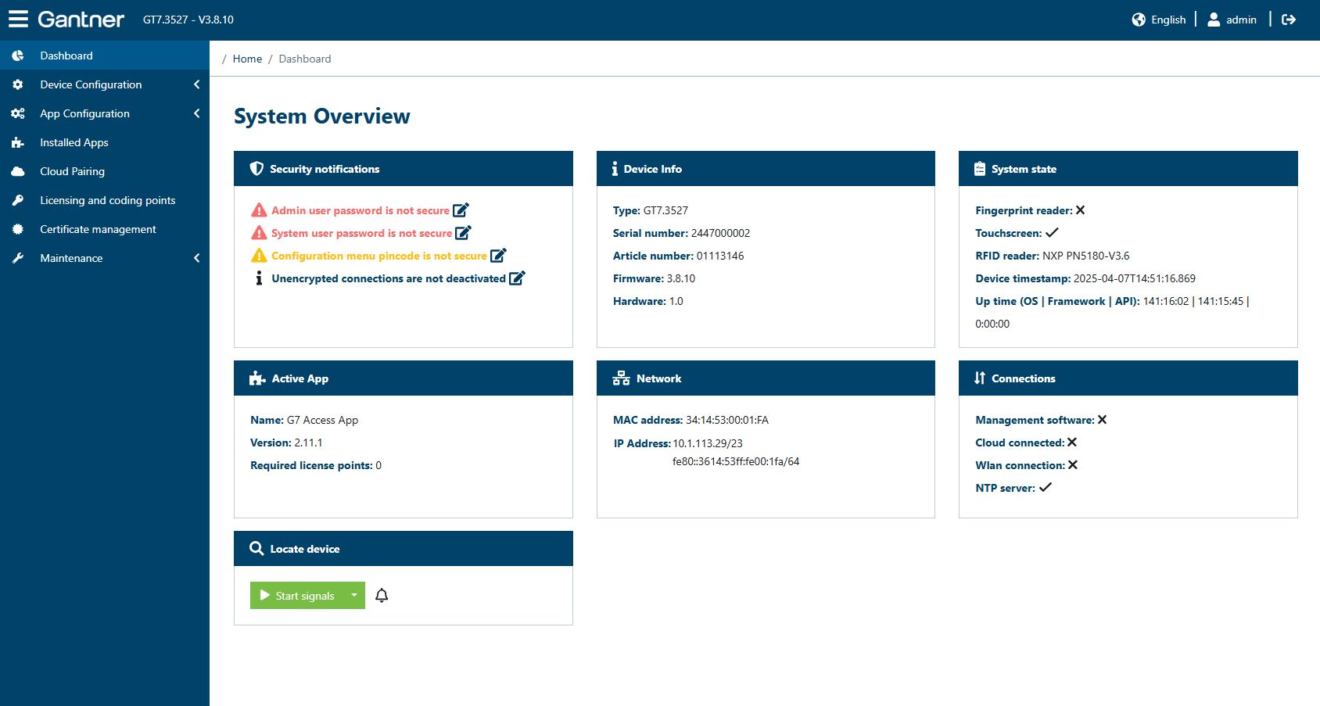Open the Dashboard menu item

click(x=105, y=56)
